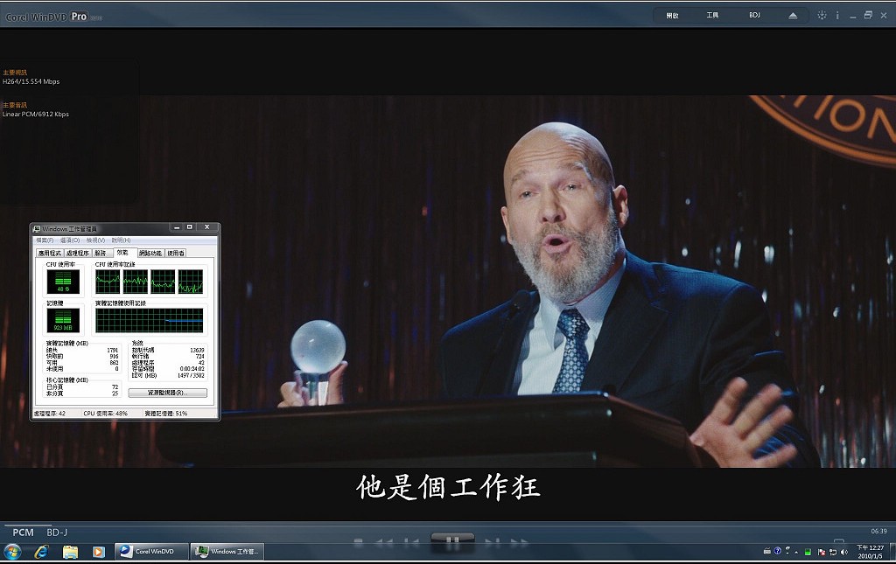
Task: Skip to next chapter
Action: pos(492,542)
